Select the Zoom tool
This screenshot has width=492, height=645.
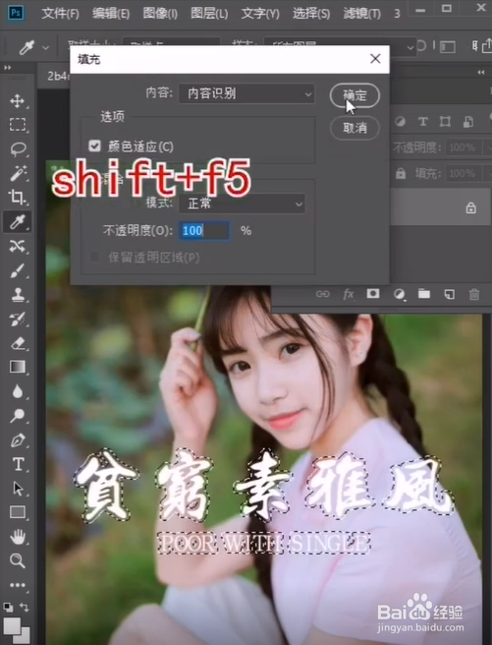(x=18, y=560)
